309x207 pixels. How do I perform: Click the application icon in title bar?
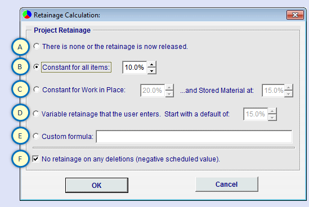(x=27, y=15)
